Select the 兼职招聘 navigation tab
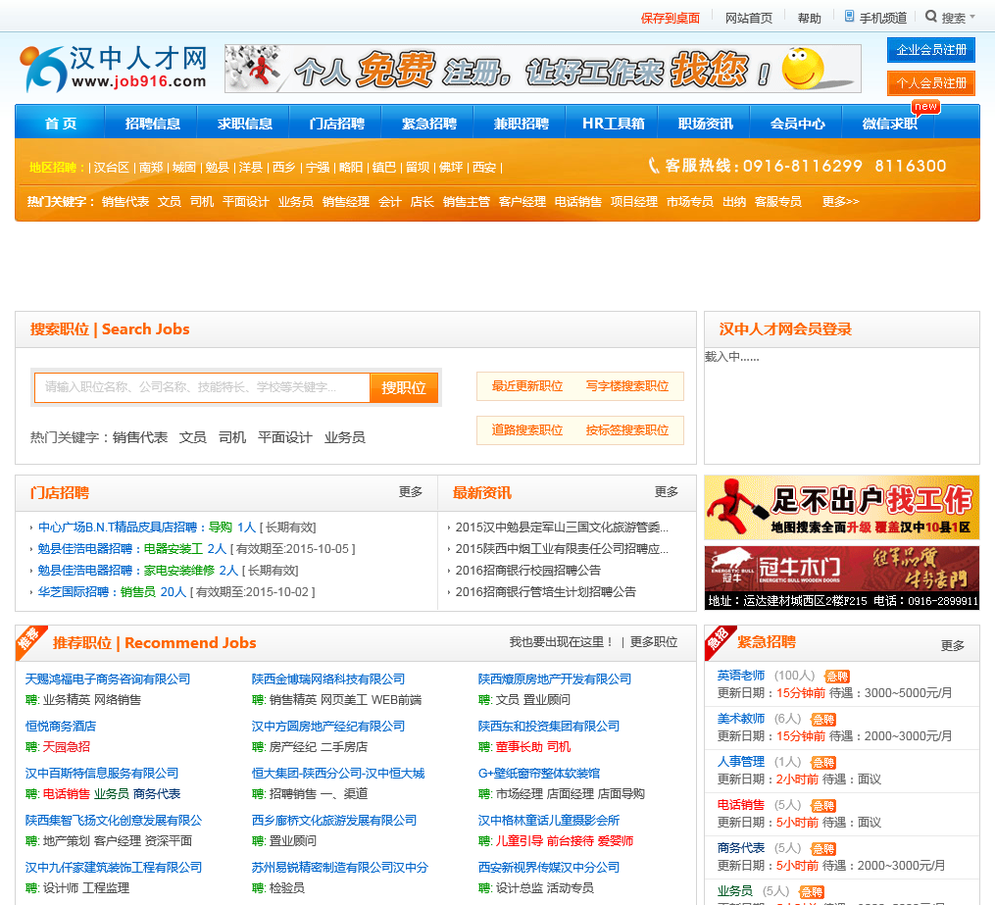 point(521,124)
